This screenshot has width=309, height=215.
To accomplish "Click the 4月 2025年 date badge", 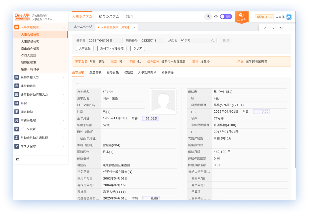I will [x=241, y=17].
